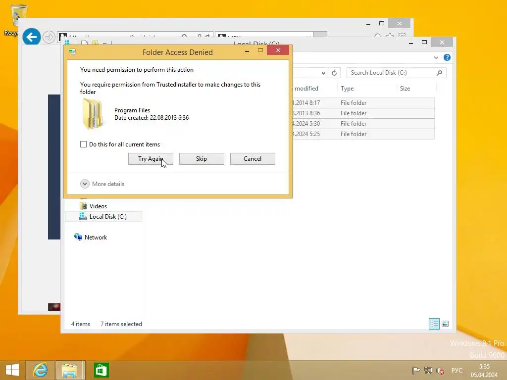Open File Explorer from the taskbar

pos(70,370)
